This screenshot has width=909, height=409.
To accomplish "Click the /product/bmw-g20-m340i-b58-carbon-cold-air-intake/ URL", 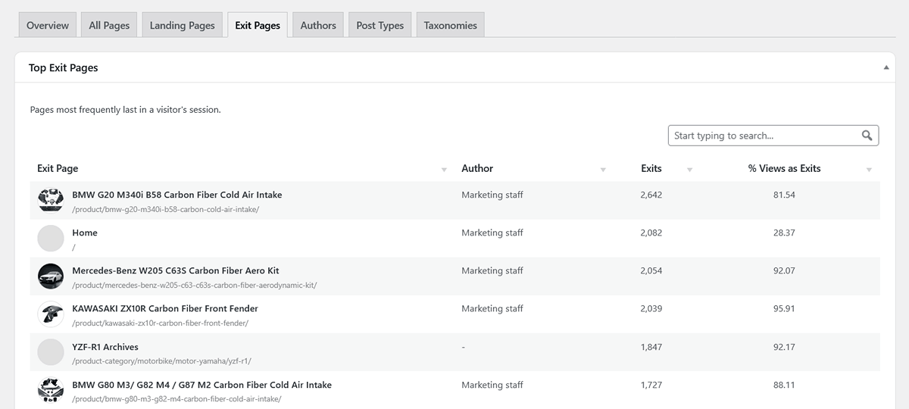I will point(166,209).
